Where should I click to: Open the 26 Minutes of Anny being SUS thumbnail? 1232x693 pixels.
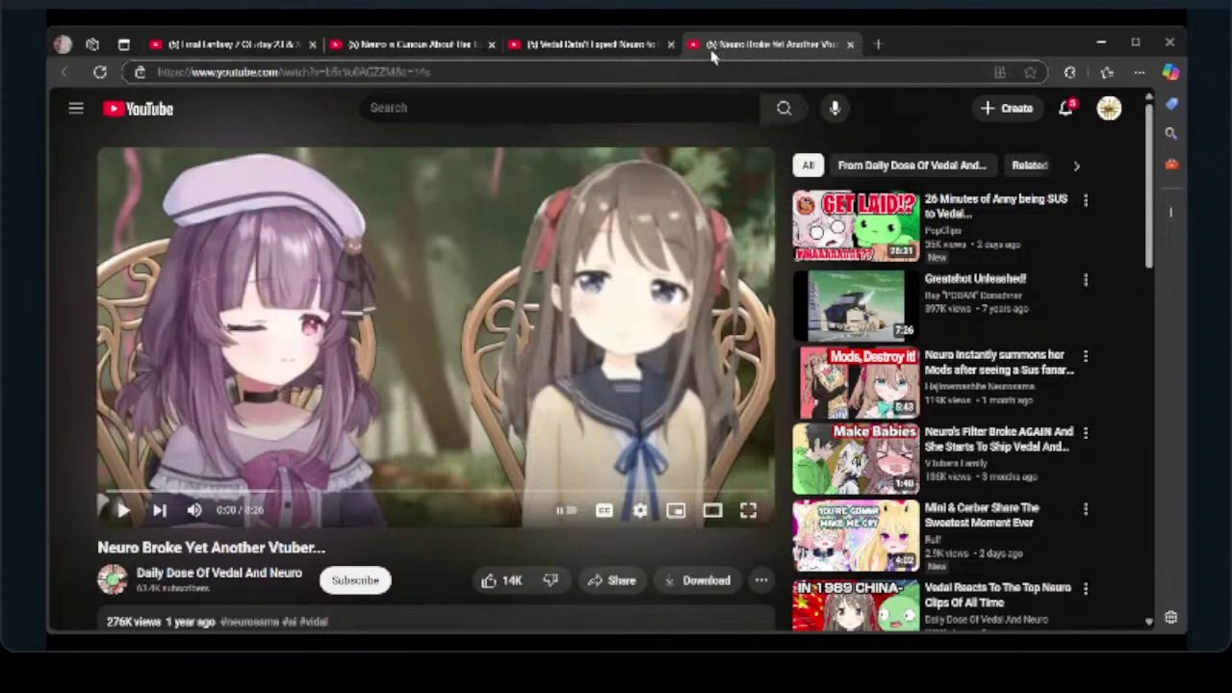tap(856, 226)
